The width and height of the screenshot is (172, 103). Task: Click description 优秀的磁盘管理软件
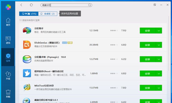44,61
